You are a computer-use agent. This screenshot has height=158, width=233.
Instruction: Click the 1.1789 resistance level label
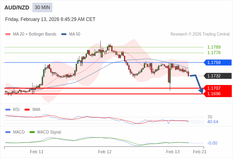coord(214,47)
